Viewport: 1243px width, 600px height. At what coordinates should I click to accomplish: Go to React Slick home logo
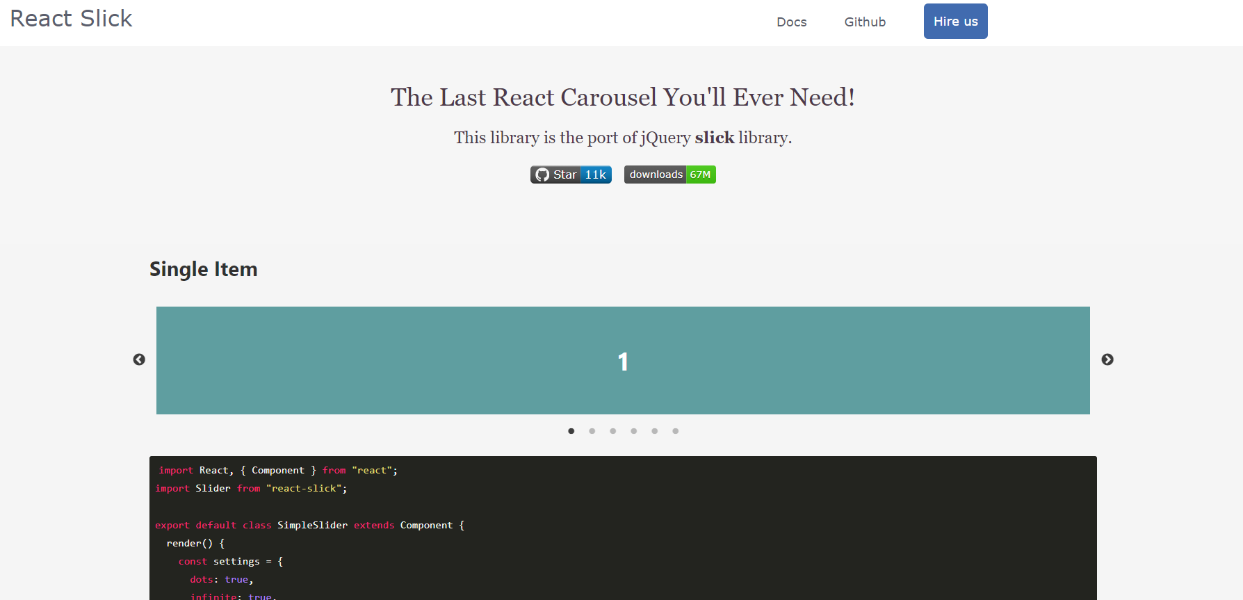point(71,19)
